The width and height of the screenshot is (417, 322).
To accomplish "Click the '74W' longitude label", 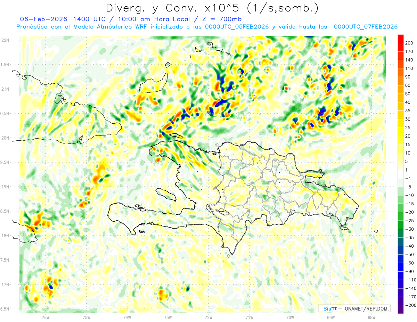I will (127, 317).
